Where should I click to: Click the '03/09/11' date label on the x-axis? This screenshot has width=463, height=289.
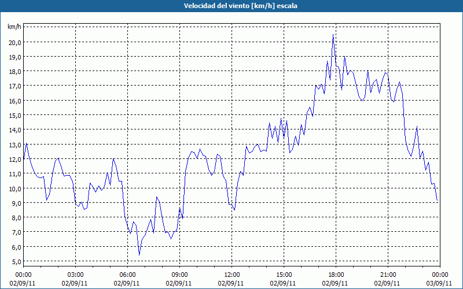(x=439, y=283)
